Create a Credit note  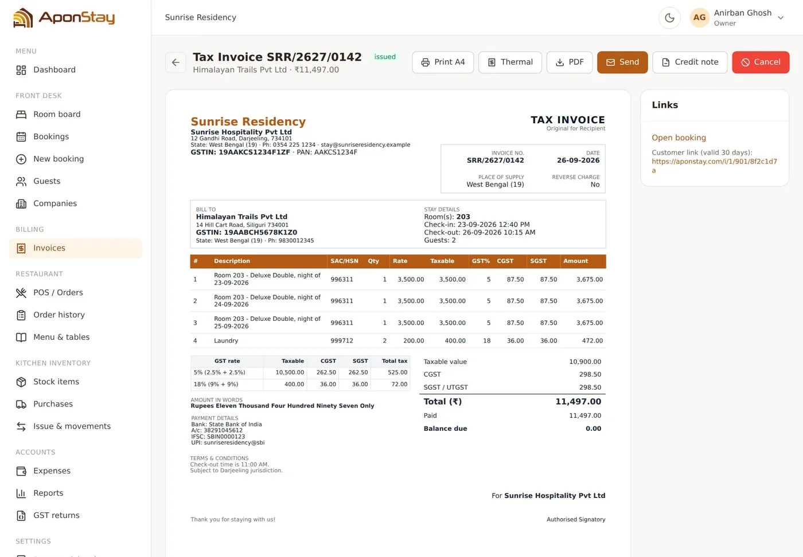tap(690, 62)
